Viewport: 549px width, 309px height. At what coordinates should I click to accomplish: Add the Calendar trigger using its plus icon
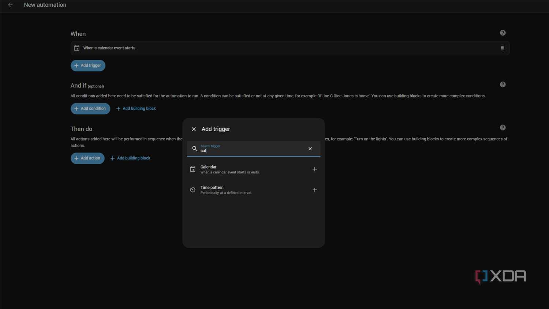click(x=314, y=169)
